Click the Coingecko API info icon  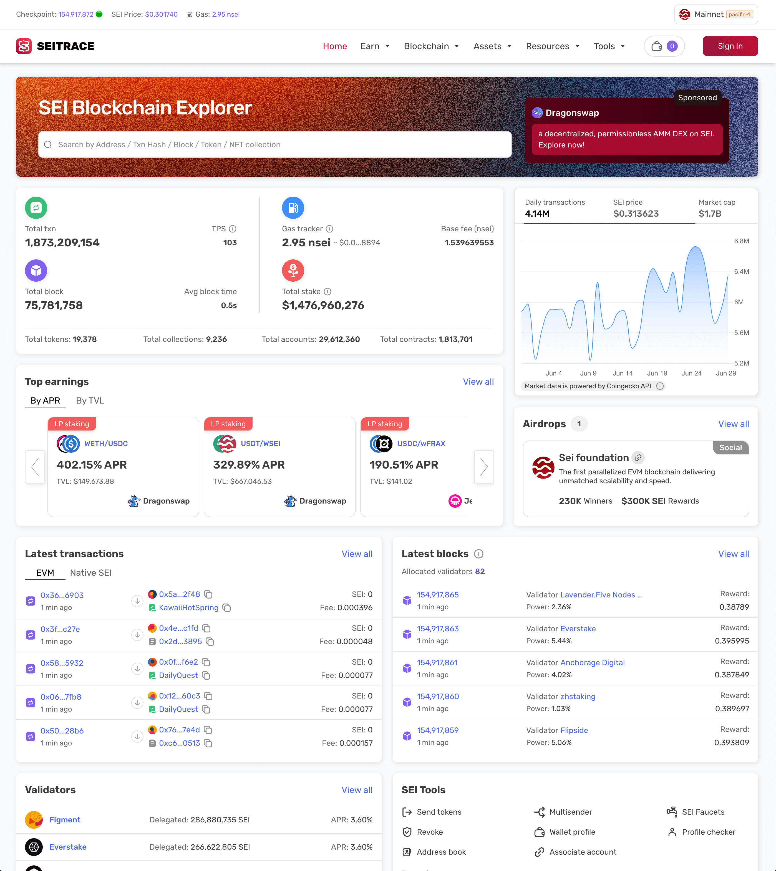point(660,386)
